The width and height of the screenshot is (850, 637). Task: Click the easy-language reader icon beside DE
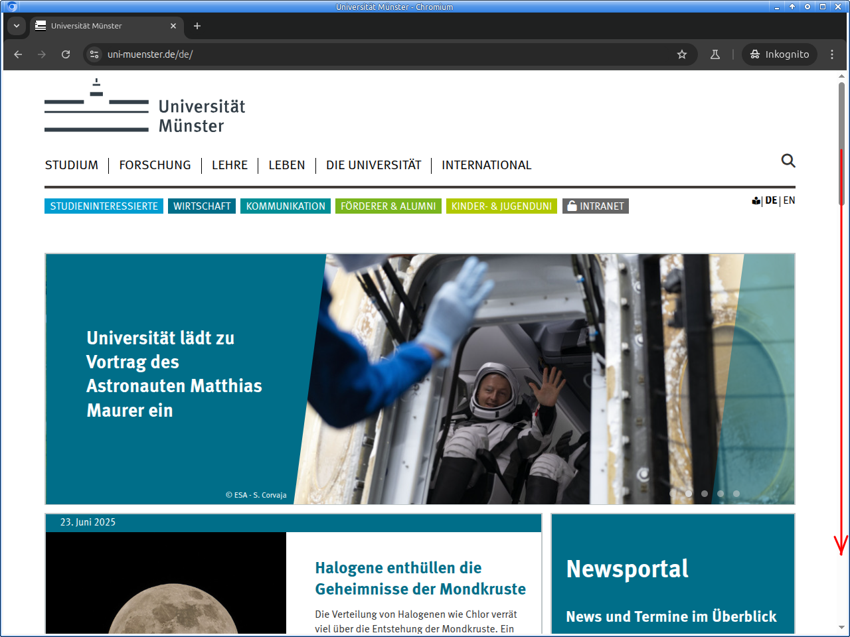(x=756, y=201)
